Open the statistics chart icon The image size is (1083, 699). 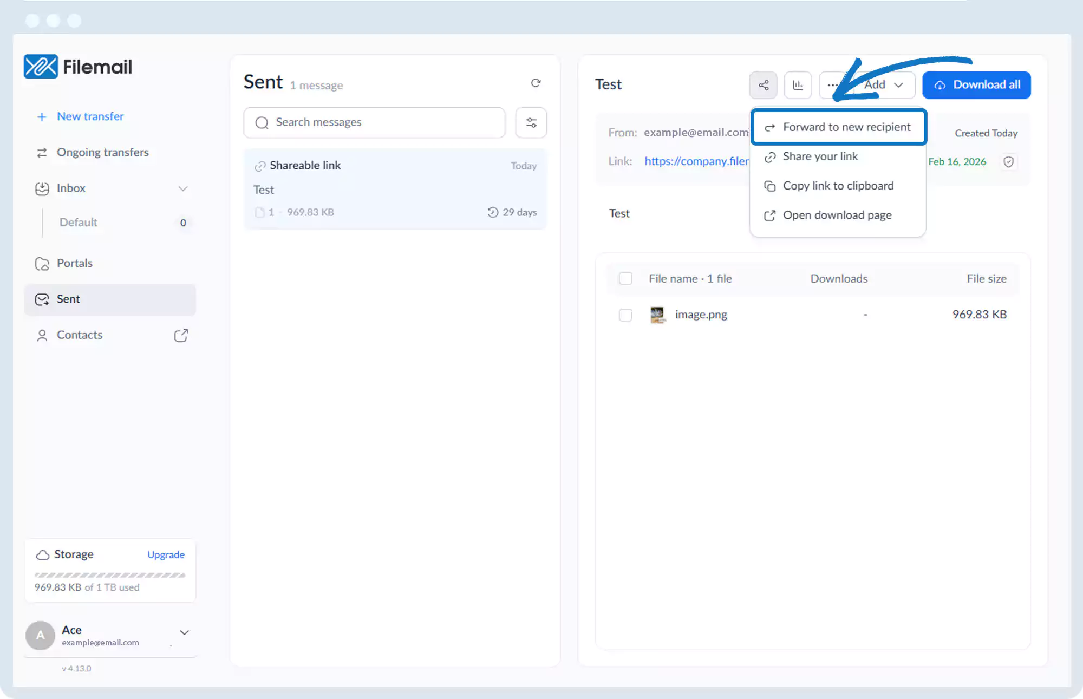798,85
